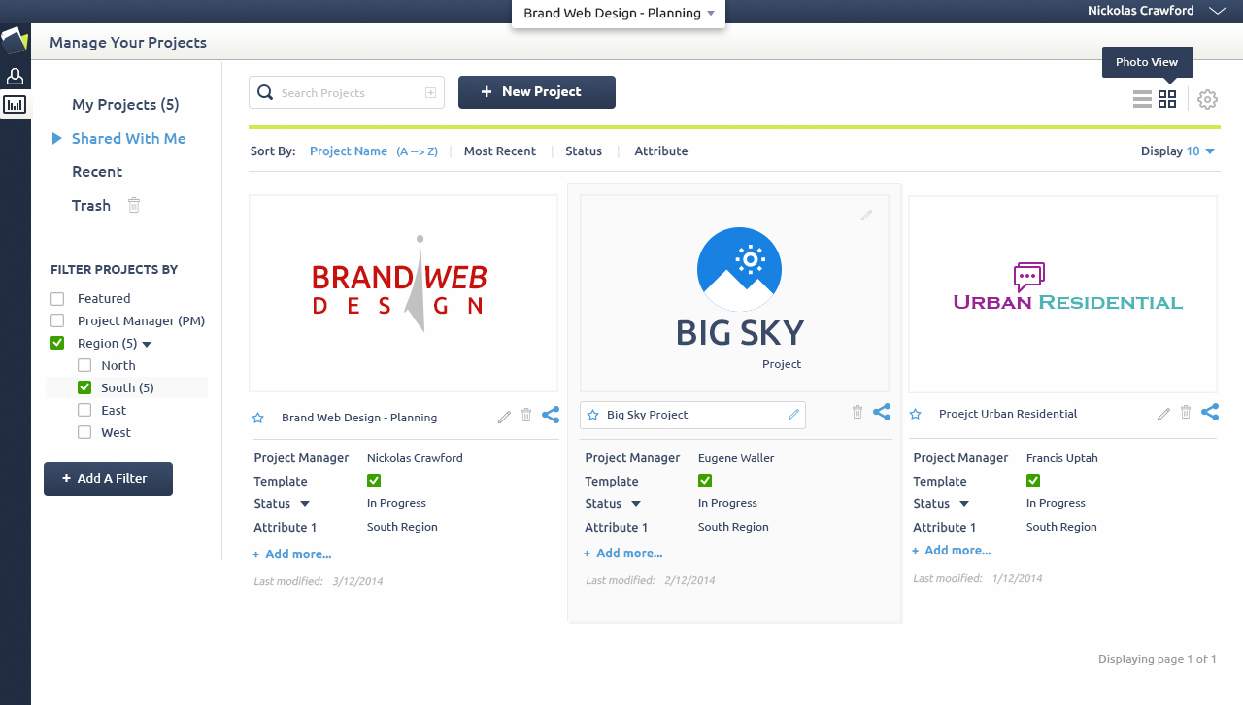Image resolution: width=1243 pixels, height=705 pixels.
Task: Toggle Template checkbox for Nickolas Crawford's project
Action: [x=374, y=481]
